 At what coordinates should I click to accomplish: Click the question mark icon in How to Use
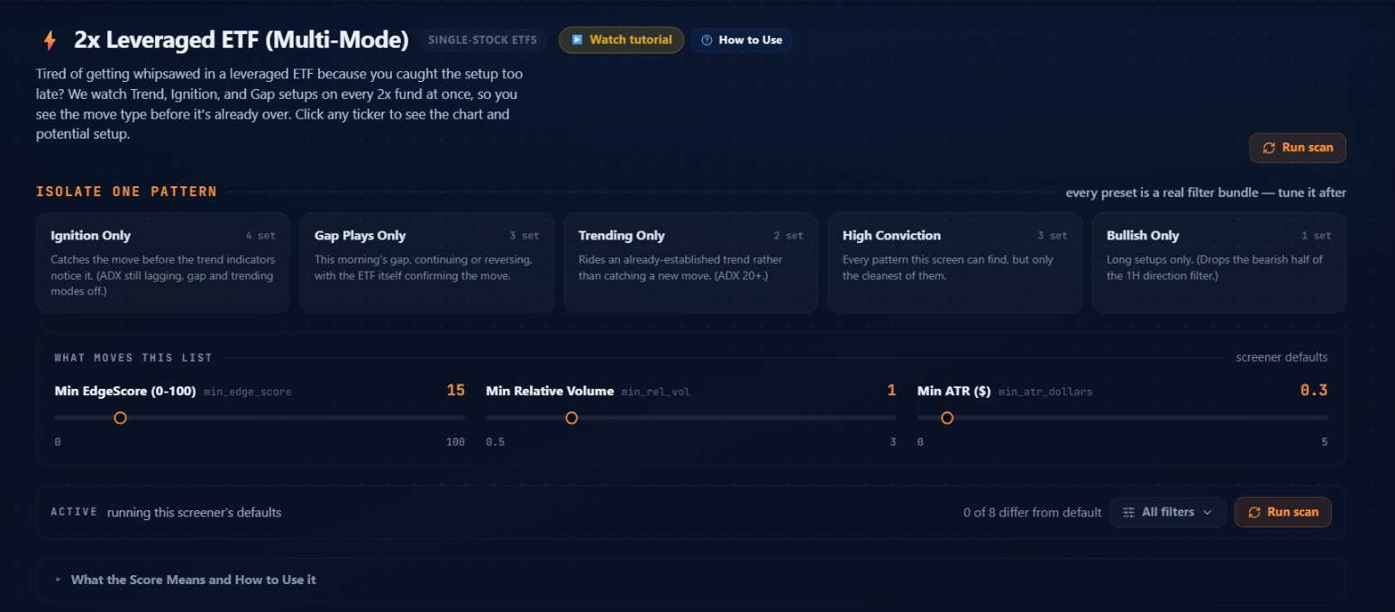click(x=707, y=40)
